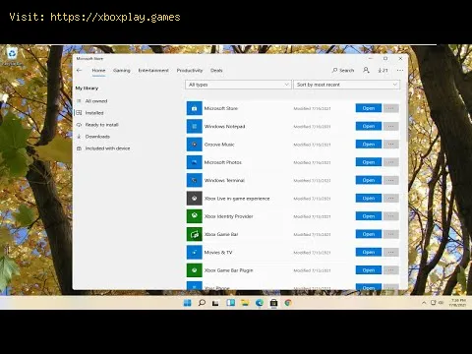
Task: Click the Xbox Game Bar Plugin icon
Action: (195, 270)
